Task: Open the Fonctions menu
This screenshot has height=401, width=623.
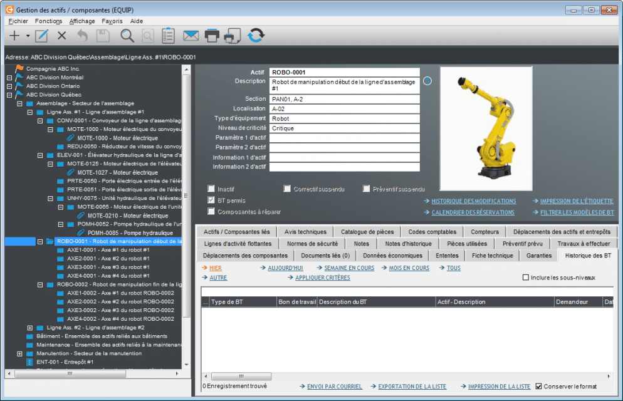Action: tap(48, 21)
